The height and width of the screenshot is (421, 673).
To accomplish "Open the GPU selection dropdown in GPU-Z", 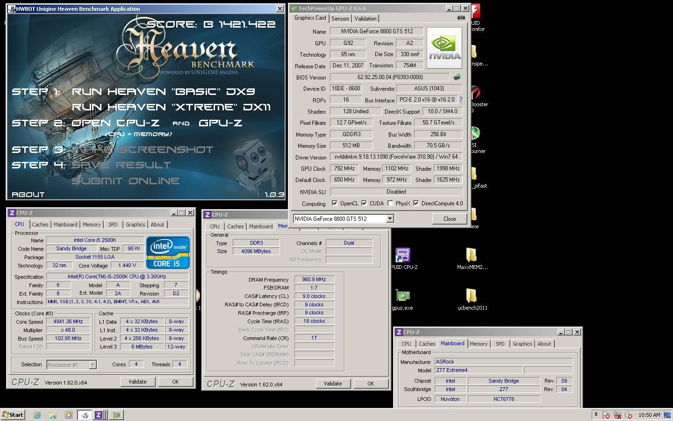I will (x=390, y=218).
